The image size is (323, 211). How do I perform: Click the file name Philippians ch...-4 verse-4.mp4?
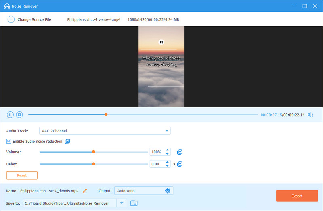click(x=94, y=19)
